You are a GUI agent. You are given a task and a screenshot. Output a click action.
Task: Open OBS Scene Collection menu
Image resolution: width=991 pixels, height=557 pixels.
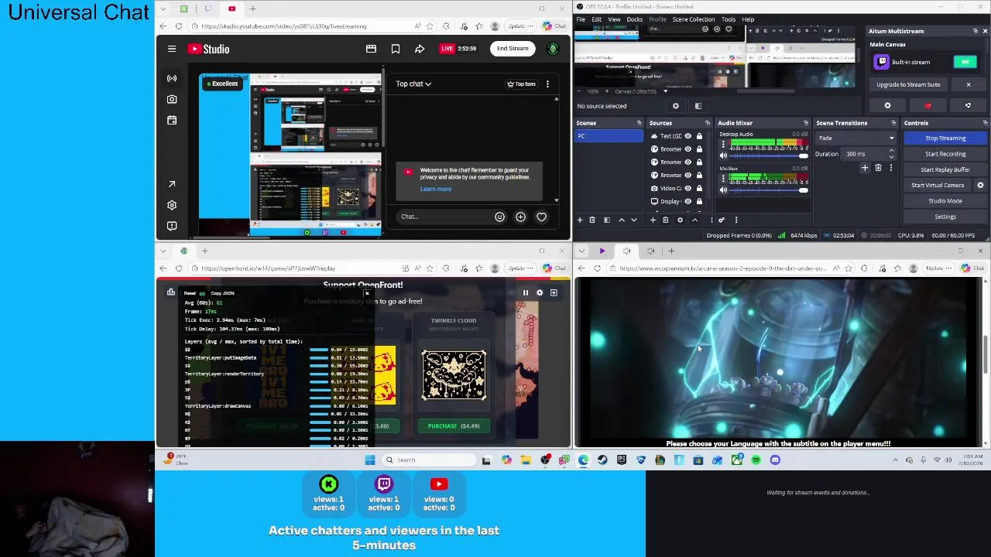tap(694, 19)
